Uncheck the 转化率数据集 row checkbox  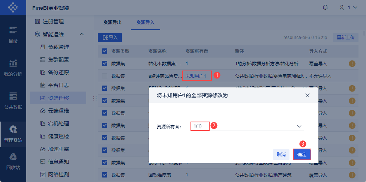click(105, 63)
